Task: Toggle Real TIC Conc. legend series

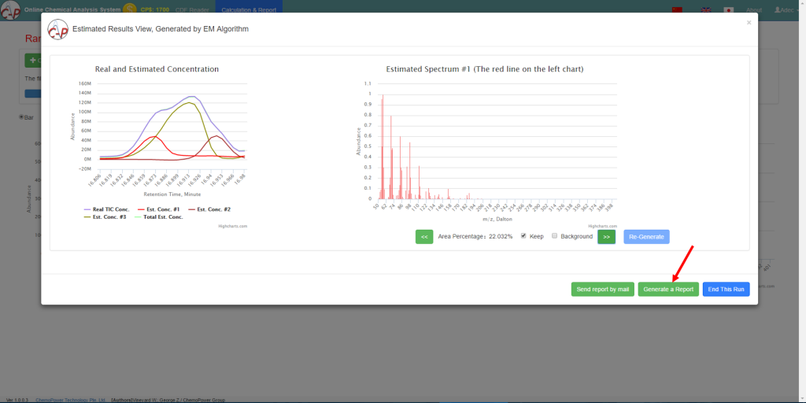Action: click(x=109, y=209)
